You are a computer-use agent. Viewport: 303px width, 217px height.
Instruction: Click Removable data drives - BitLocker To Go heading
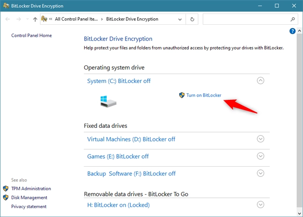pyautogui.click(x=136, y=194)
